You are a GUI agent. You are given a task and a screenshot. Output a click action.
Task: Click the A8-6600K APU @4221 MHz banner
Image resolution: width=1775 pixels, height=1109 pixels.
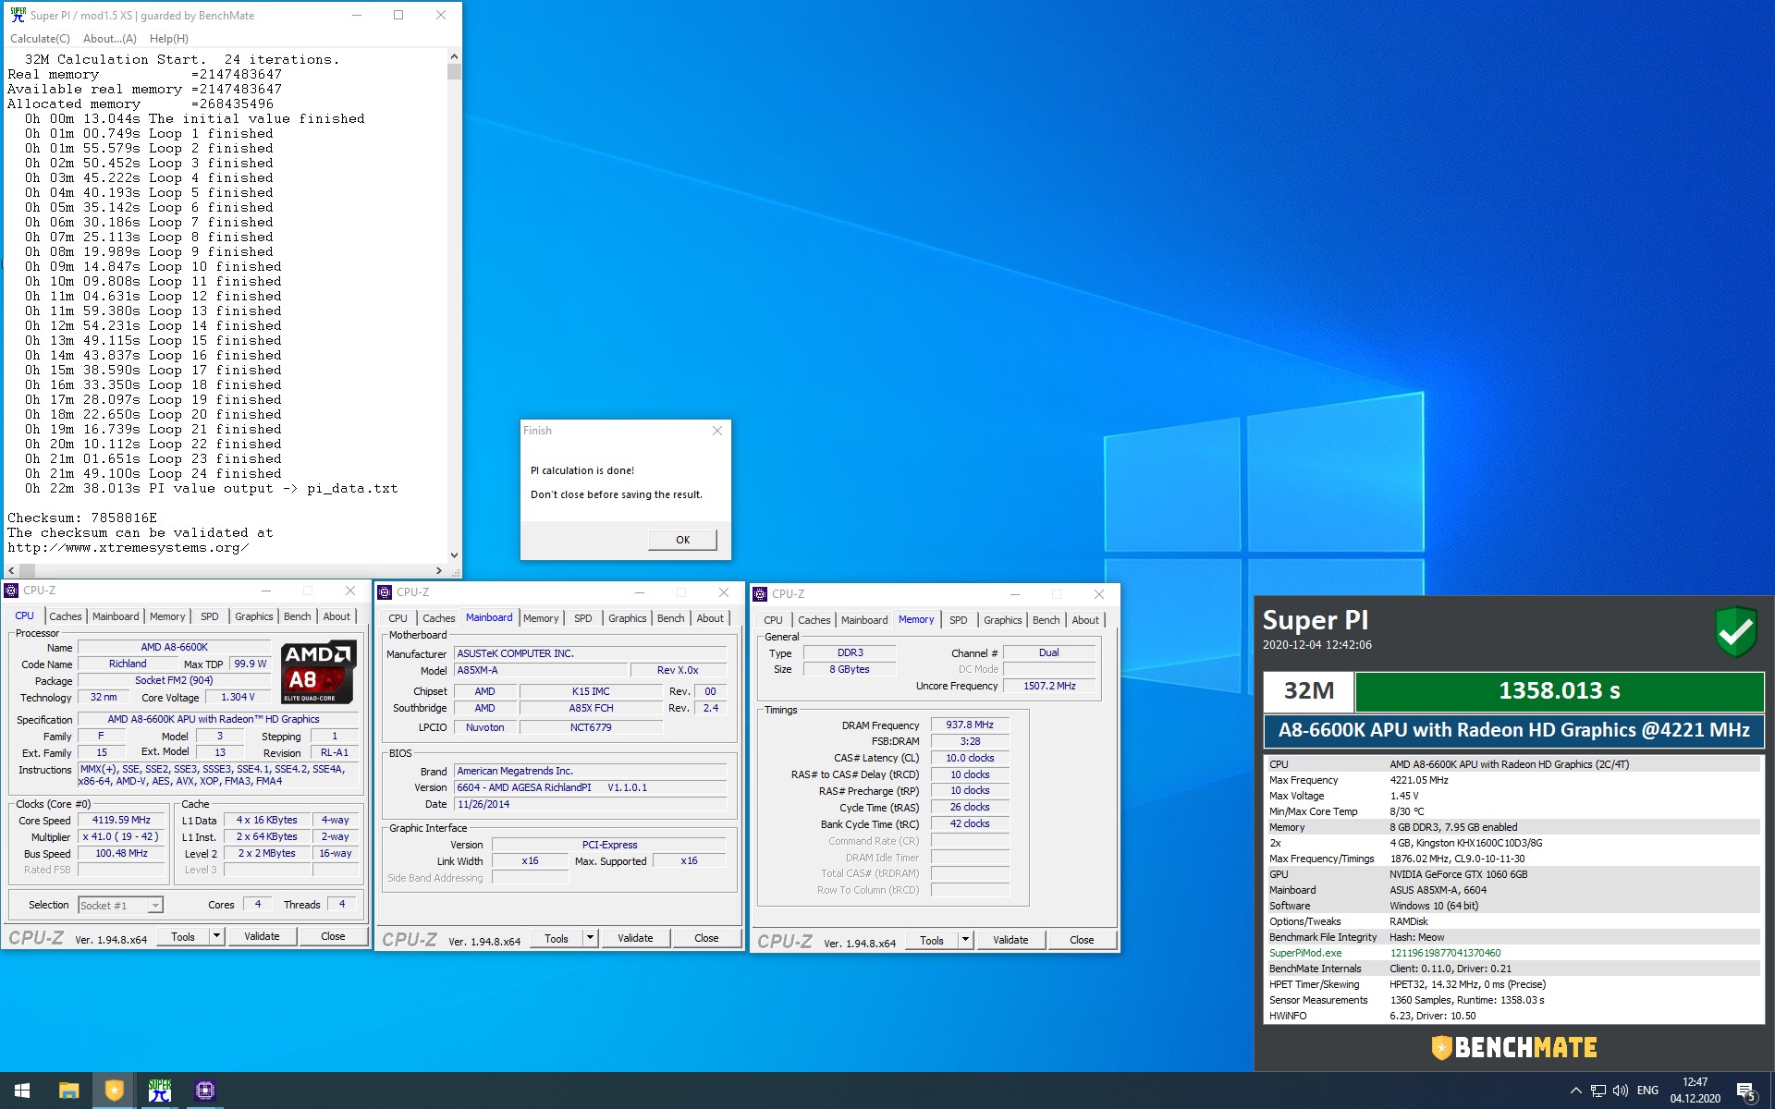pyautogui.click(x=1513, y=730)
